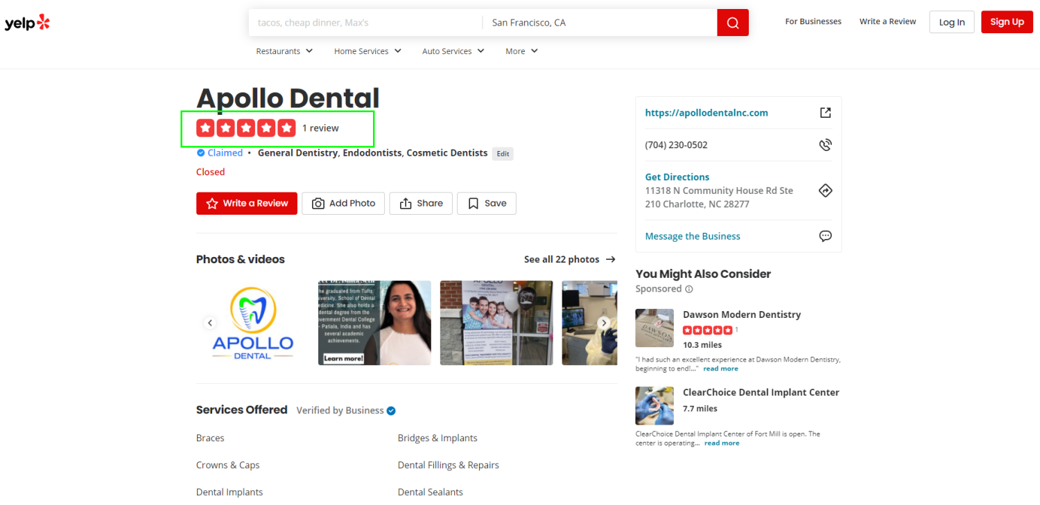The height and width of the screenshot is (505, 1040).
Task: Click the Edit categories button
Action: 503,154
